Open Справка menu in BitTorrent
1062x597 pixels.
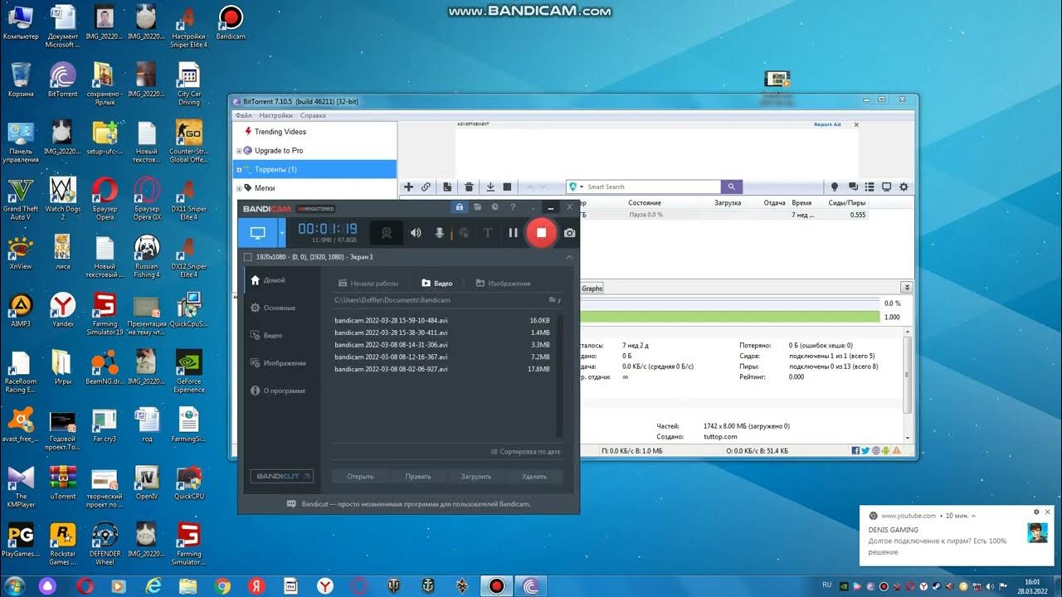click(x=313, y=116)
